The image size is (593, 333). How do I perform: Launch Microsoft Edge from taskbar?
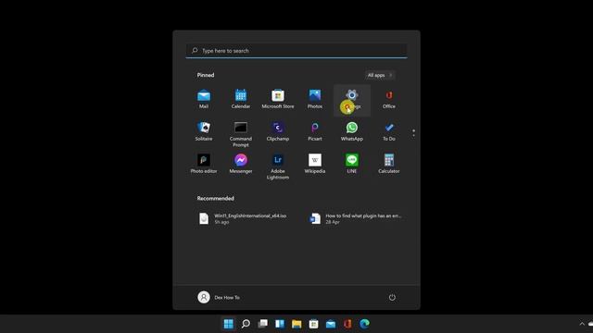[364, 324]
